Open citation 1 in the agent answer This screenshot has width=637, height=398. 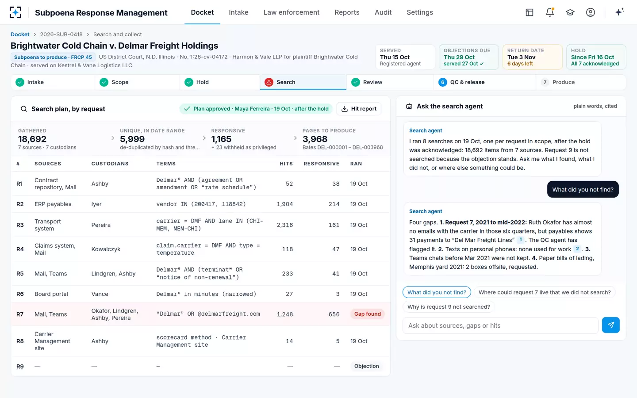coord(521,240)
